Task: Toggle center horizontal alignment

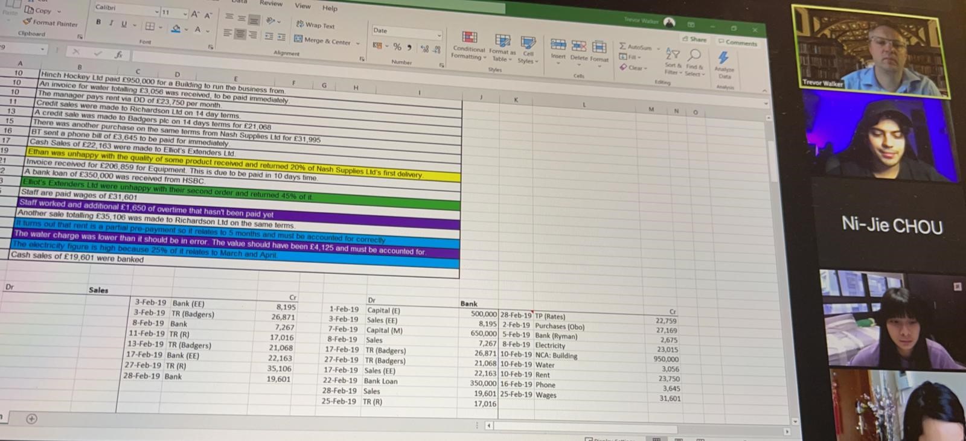Action: click(x=240, y=34)
